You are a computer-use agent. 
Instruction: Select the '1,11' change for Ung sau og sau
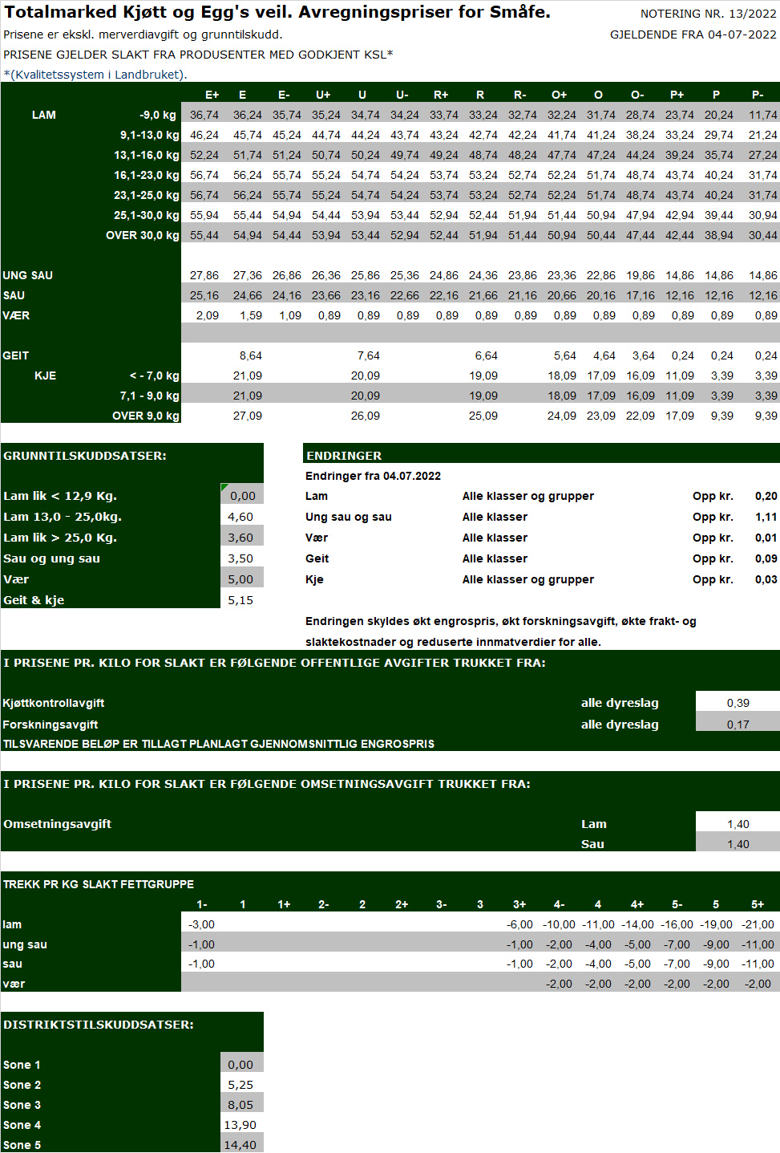tap(766, 517)
